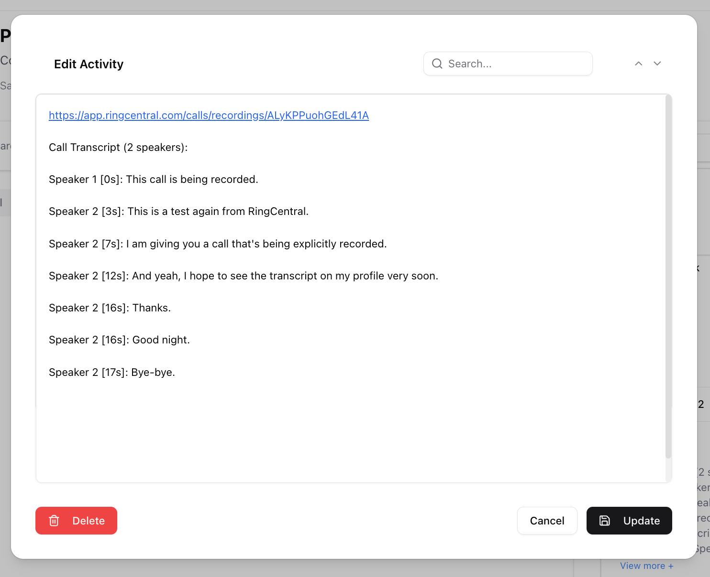Click the 'explicitly recorded' transcript line
The image size is (710, 577).
tap(218, 244)
